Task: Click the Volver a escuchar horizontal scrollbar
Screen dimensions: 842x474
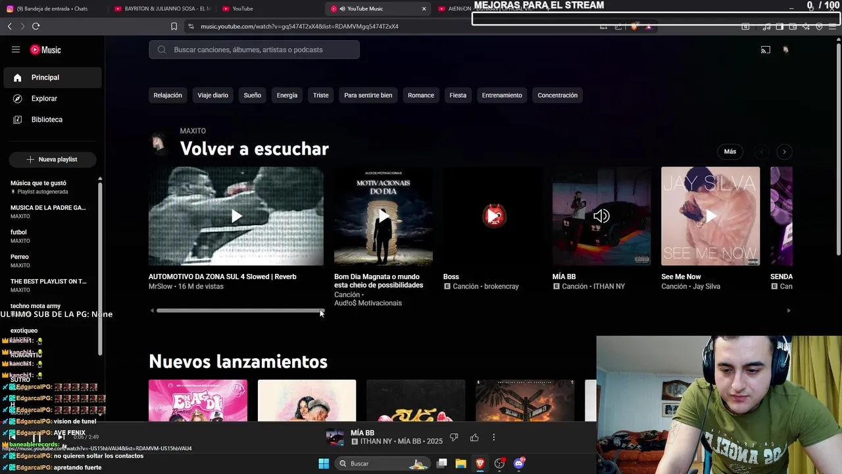Action: point(240,311)
